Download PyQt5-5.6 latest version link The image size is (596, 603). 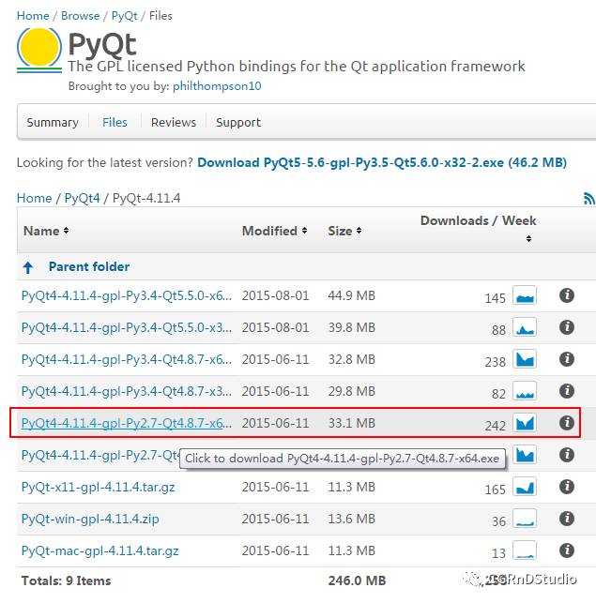click(382, 162)
